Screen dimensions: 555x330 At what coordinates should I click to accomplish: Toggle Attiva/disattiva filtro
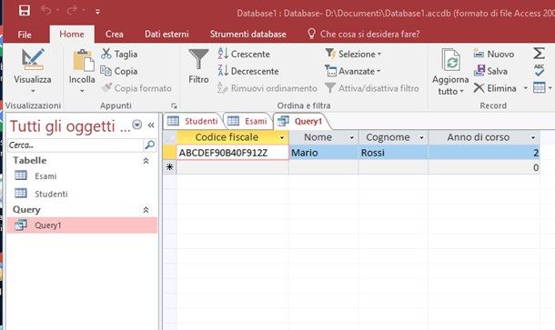click(372, 88)
